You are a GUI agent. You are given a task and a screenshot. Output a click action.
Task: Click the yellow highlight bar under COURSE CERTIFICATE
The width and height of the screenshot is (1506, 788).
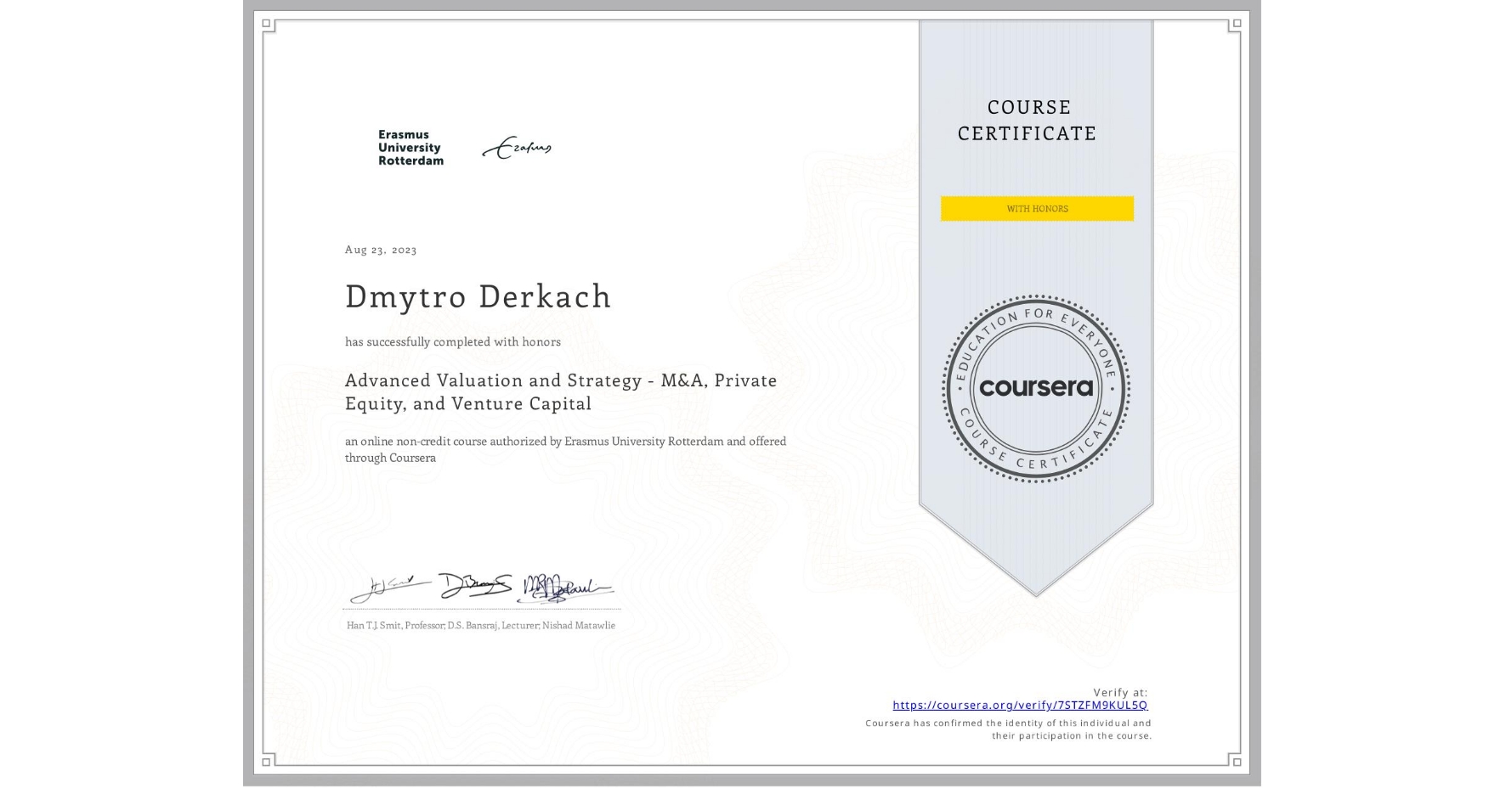click(1036, 208)
